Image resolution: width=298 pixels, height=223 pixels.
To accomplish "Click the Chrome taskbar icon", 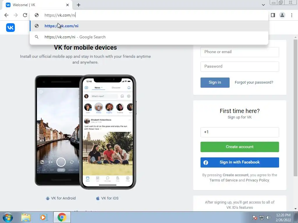I will pos(62,217).
